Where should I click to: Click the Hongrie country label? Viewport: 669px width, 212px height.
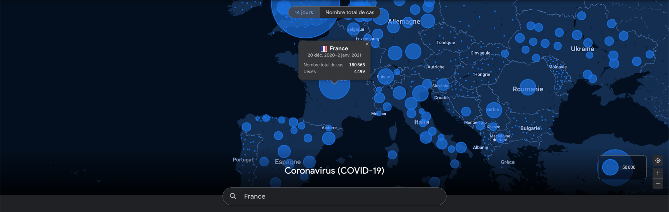[x=482, y=74]
